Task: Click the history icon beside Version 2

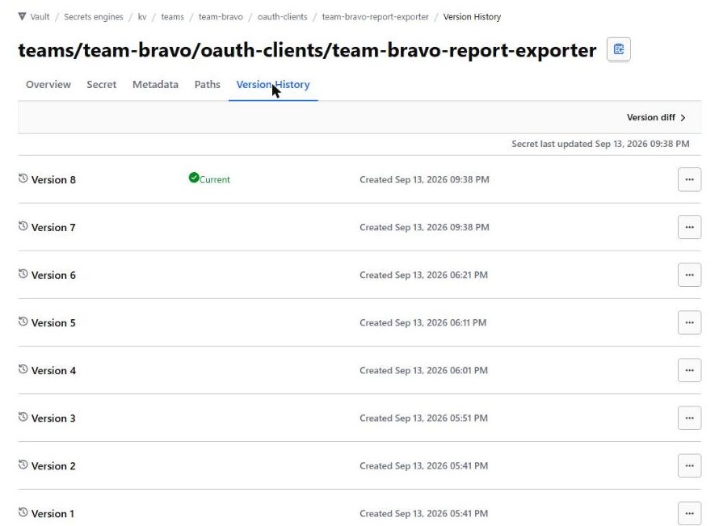Action: click(x=23, y=464)
